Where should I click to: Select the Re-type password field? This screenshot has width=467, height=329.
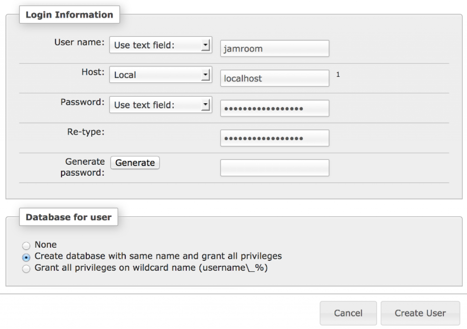(x=274, y=138)
